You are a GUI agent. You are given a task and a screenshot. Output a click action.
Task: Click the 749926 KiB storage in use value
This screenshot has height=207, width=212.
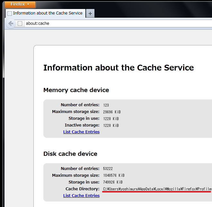(x=113, y=182)
